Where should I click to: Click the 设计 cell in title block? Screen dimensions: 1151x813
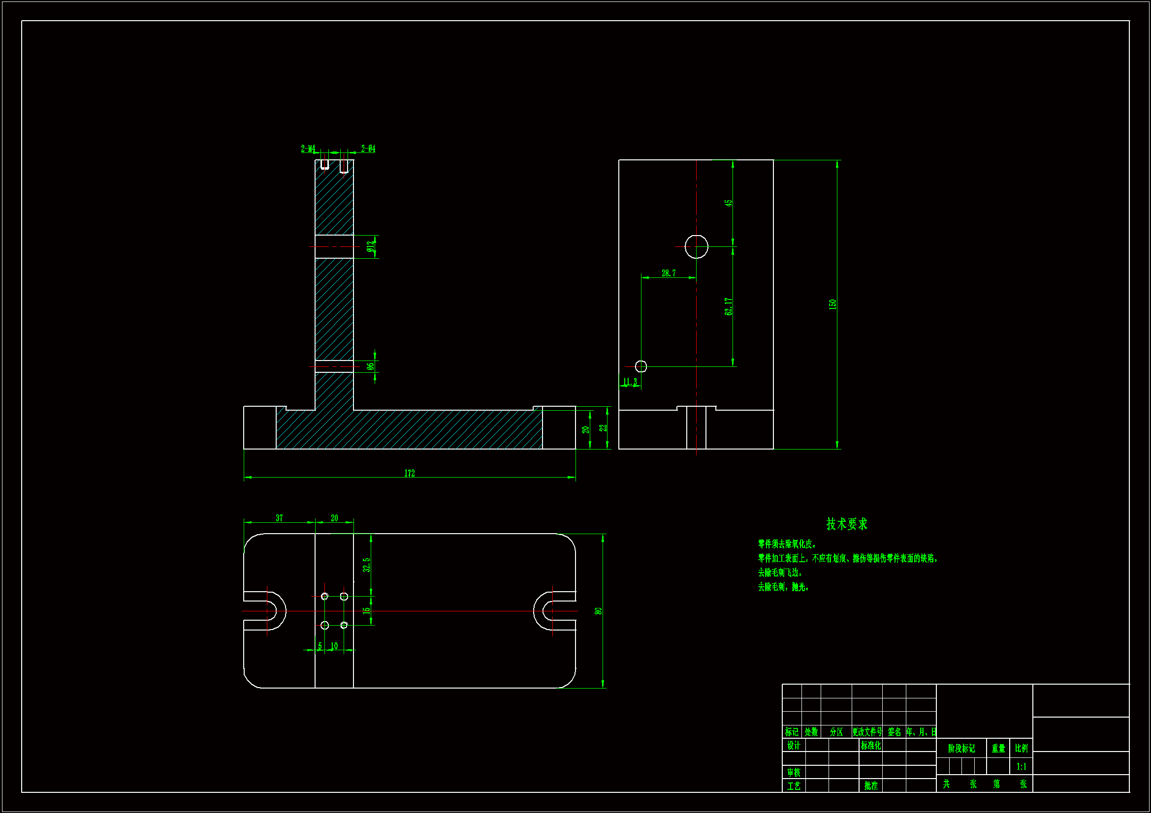pos(794,746)
